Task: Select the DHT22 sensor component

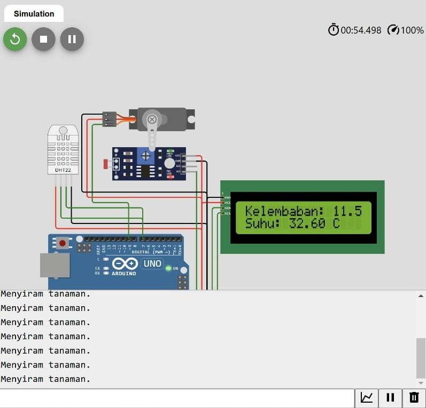Action: click(x=63, y=150)
